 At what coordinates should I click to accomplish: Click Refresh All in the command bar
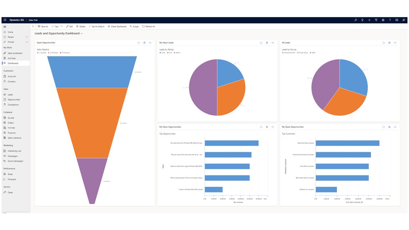[149, 26]
